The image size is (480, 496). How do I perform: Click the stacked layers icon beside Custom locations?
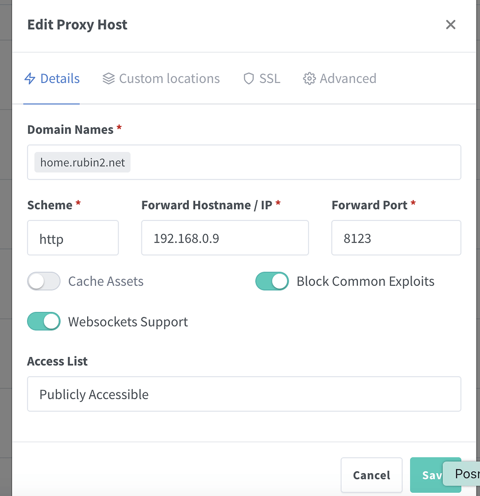[108, 78]
